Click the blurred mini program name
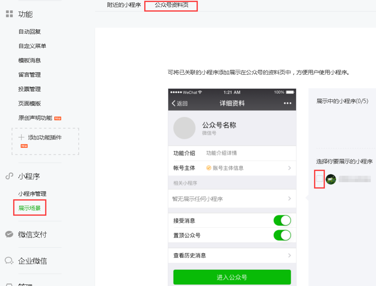Viewport: 376px width, 286px height. pos(355,179)
